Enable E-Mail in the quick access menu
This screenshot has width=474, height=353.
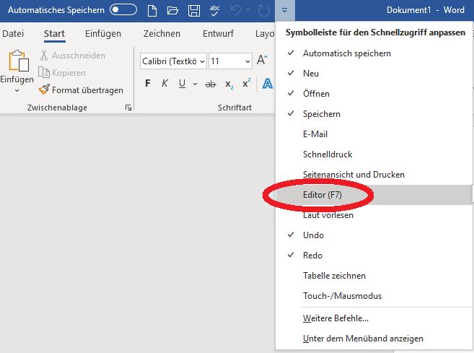[x=374, y=134]
